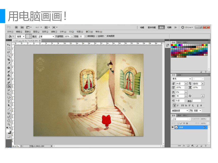Toggle lock transparent pixels
Screen dimensions: 218x163
178,123
